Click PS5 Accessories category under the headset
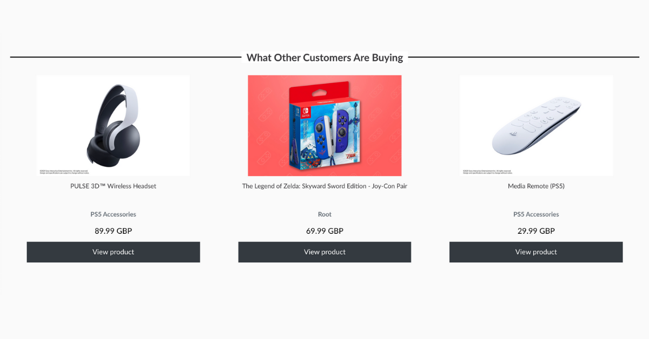Screen dimensions: 649x339 (113, 214)
